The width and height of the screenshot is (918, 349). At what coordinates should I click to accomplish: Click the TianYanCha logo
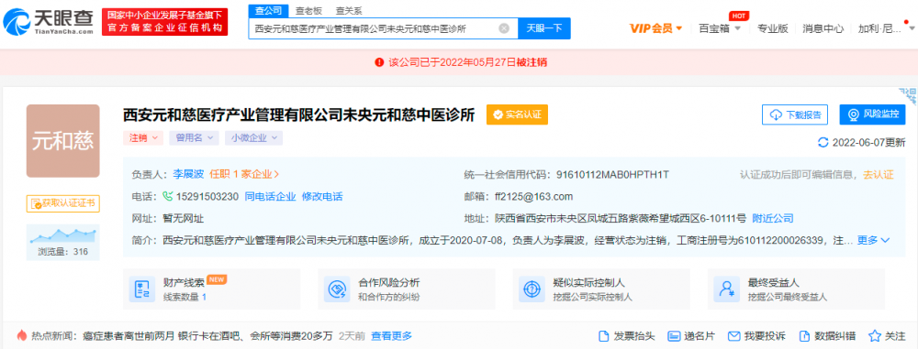point(48,22)
